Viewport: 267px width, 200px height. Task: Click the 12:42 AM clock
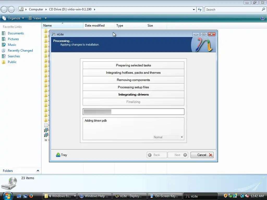coord(257,196)
